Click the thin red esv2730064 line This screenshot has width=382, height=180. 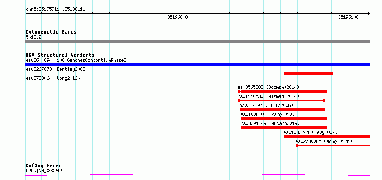click(x=197, y=82)
